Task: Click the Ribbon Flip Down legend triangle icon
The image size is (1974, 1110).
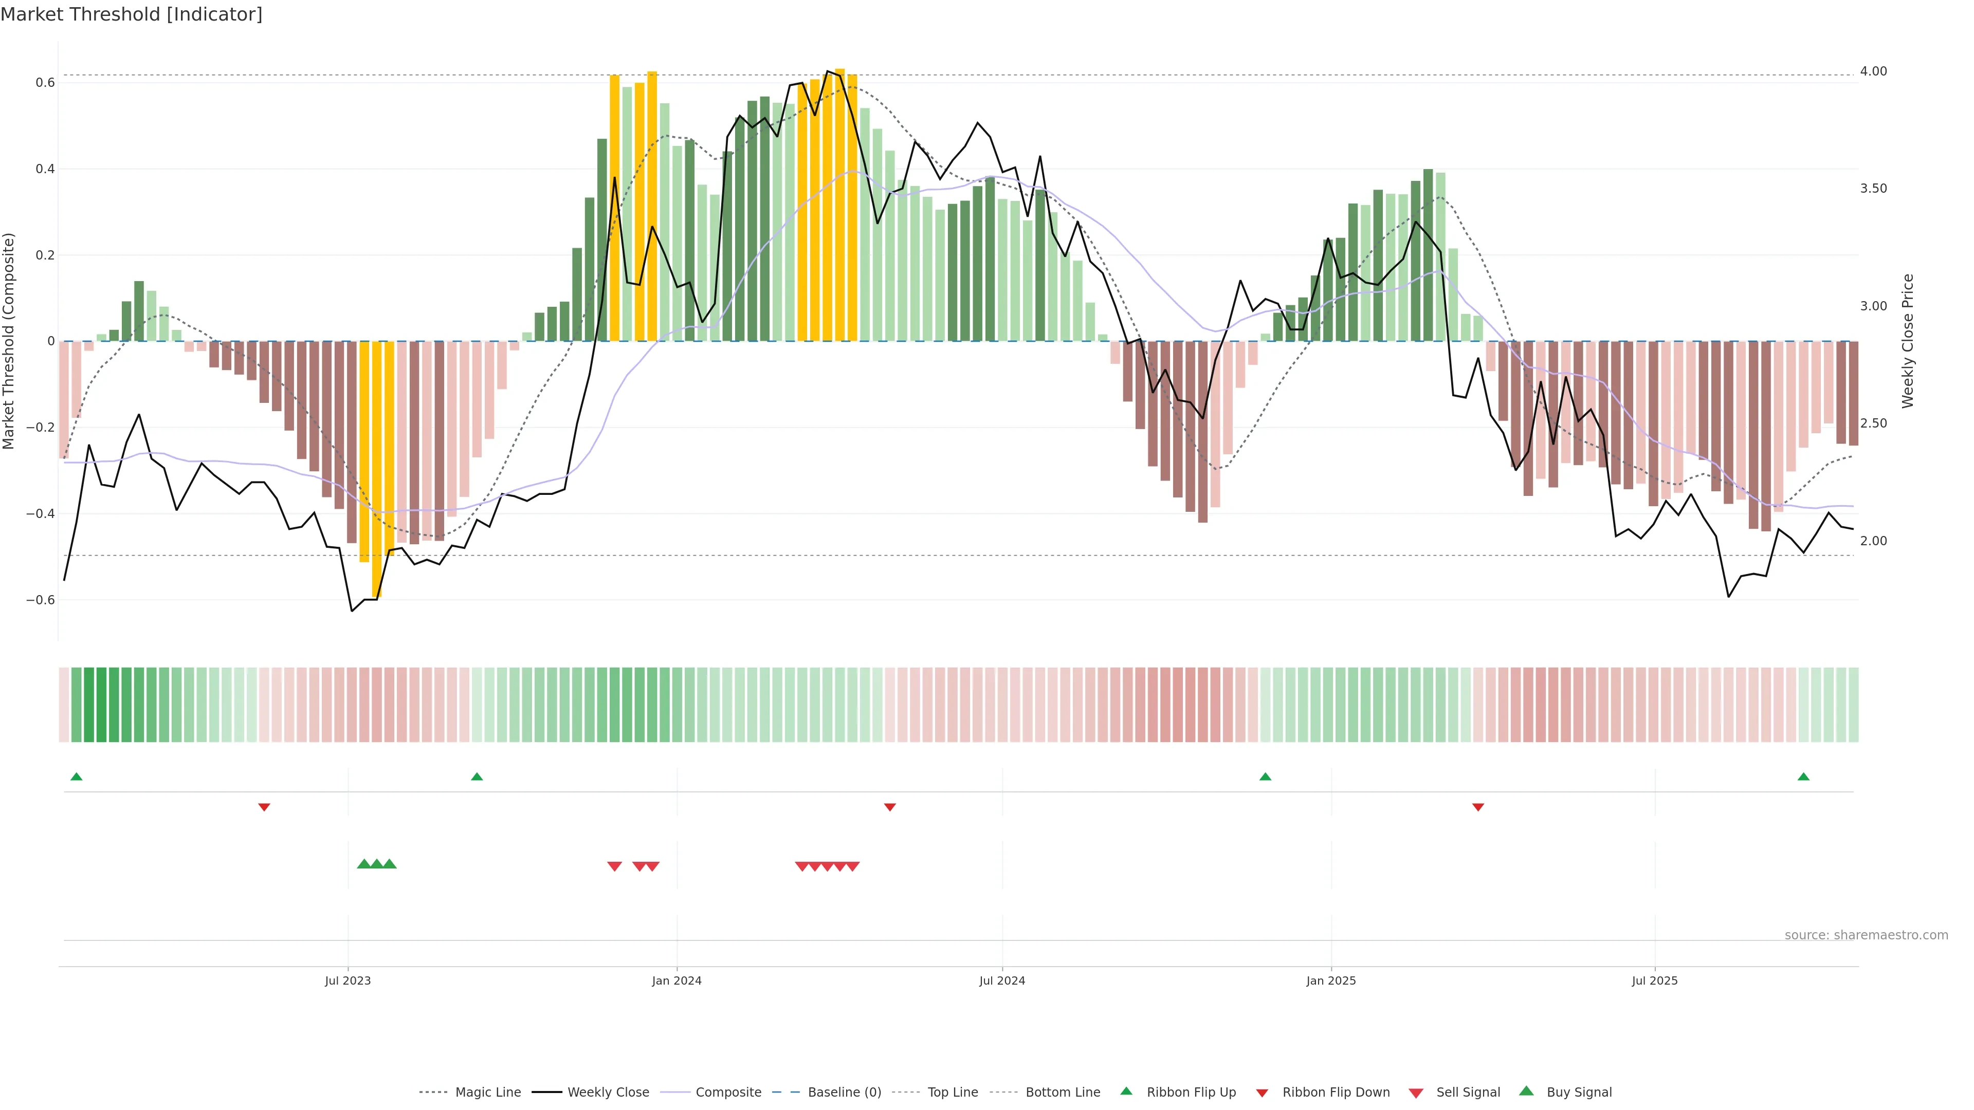Action: [1262, 1093]
